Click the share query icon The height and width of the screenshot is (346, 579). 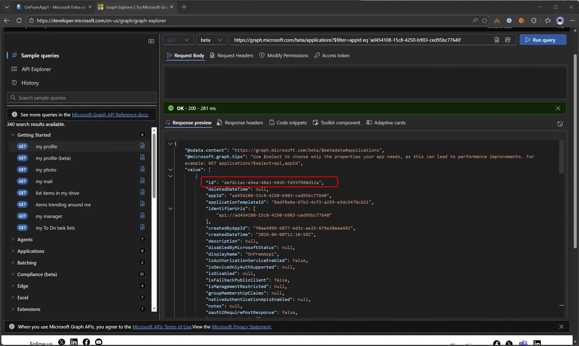tap(508, 40)
